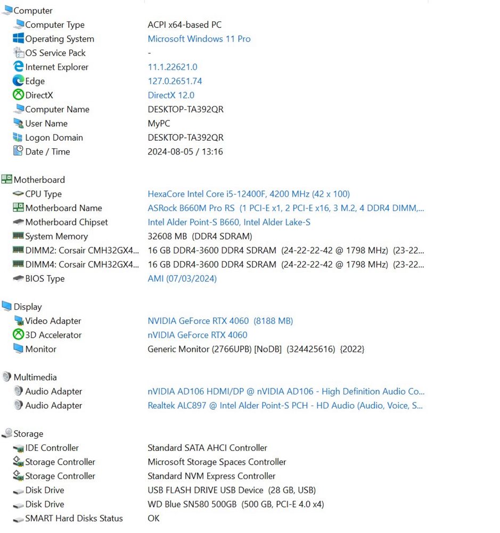The width and height of the screenshot is (500, 533).
Task: Select the Logon Domain DESKTOP-TA392QR value
Action: tap(185, 138)
